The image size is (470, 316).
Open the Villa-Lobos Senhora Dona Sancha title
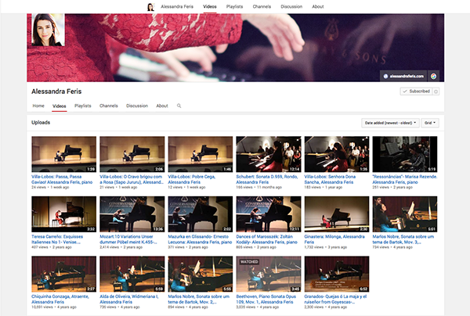[x=330, y=179]
